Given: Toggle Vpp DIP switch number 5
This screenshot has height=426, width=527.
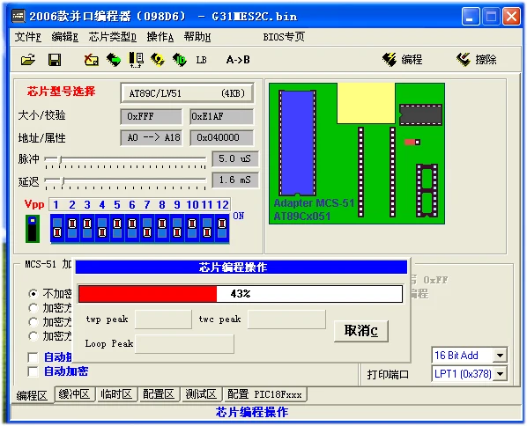Looking at the screenshot, I should [x=117, y=228].
